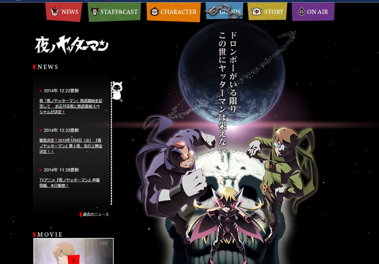379x264 pixels.
Task: Open the 放送直前スペシャルが決定 news link
Action: pyautogui.click(x=71, y=106)
